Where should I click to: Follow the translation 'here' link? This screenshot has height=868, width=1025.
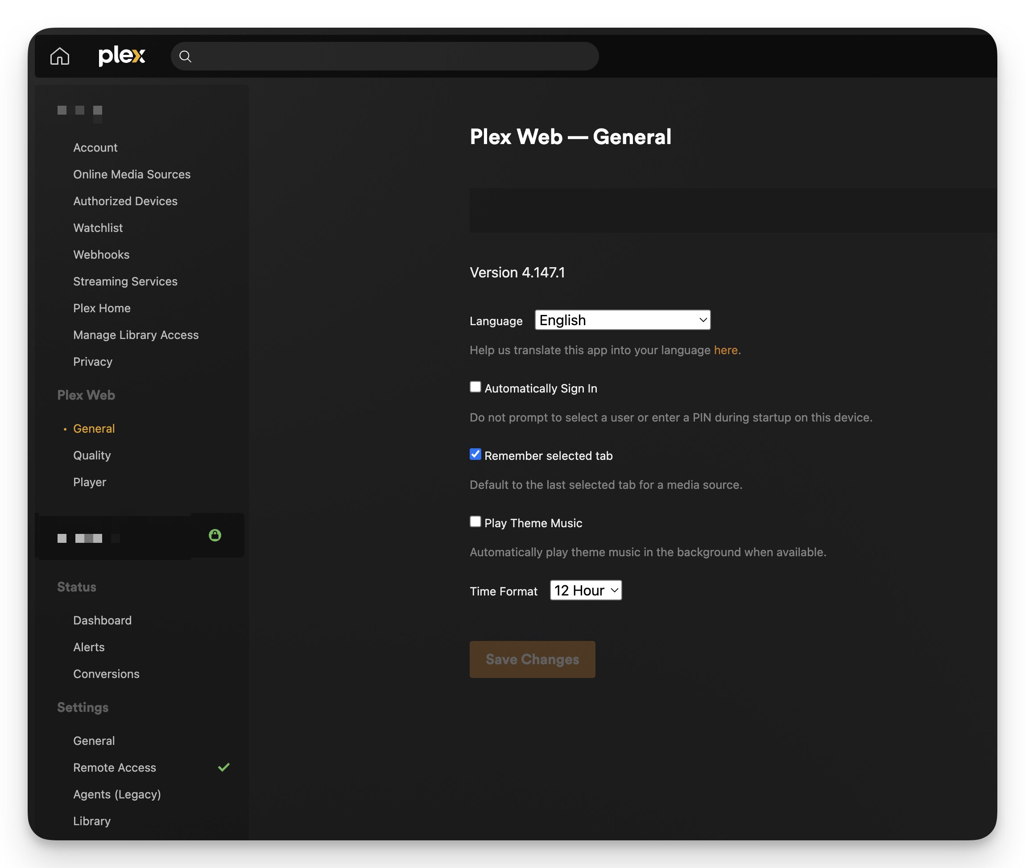point(725,350)
